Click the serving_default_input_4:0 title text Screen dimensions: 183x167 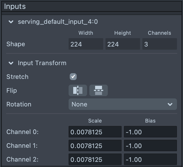[58, 22]
